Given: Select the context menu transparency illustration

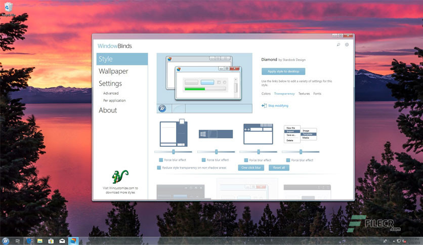Looking at the screenshot, I should click(x=300, y=134).
